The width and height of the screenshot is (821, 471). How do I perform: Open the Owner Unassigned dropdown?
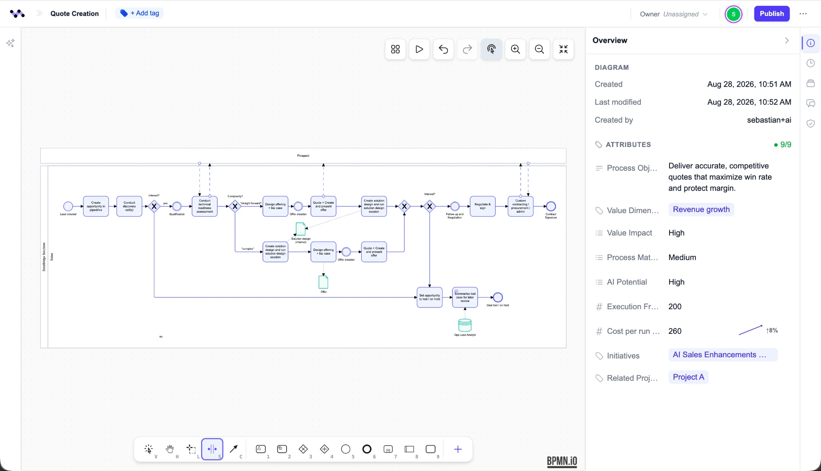674,14
